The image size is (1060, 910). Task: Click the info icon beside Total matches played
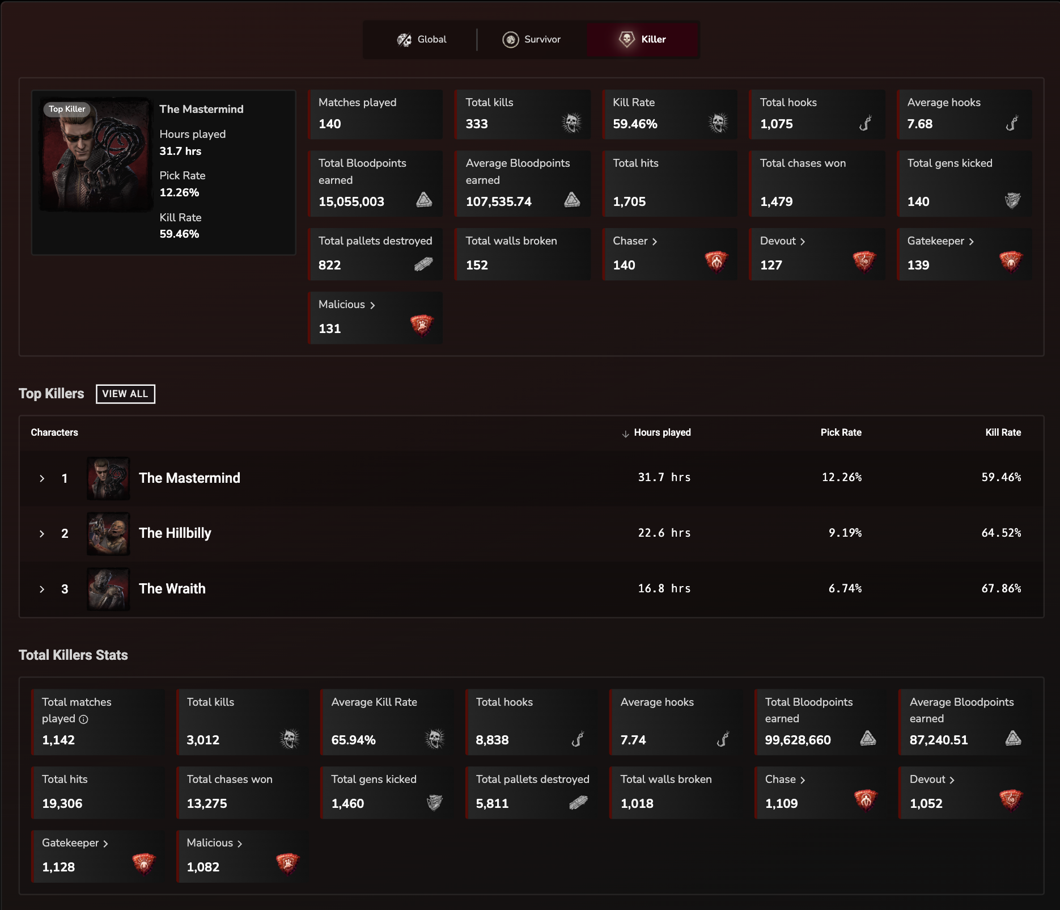pyautogui.click(x=83, y=719)
